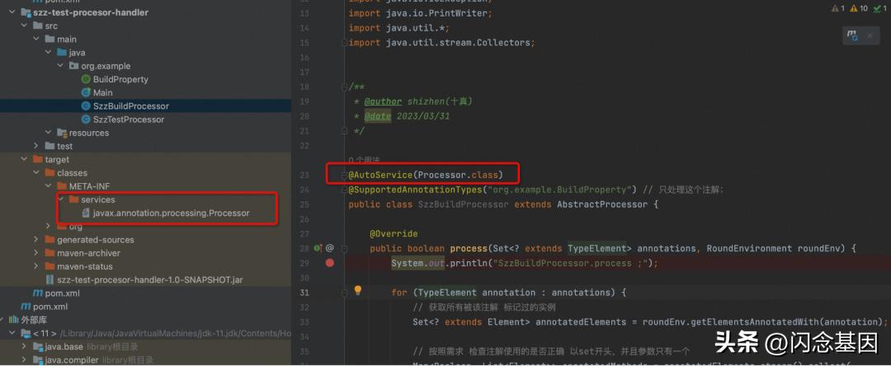Click the AbstractProcessor class reference
Image resolution: width=891 pixels, height=366 pixels.
coord(601,204)
